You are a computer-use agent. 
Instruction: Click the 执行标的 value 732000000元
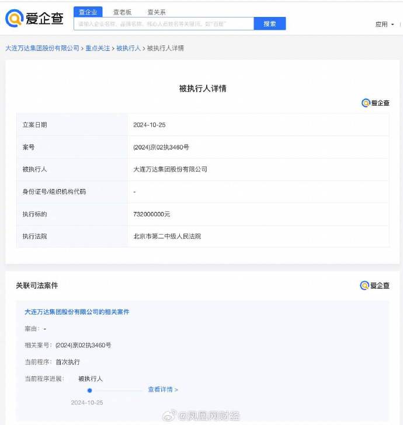pos(152,214)
